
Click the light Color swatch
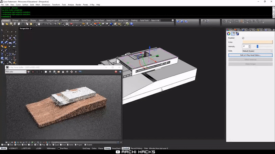coord(257,42)
